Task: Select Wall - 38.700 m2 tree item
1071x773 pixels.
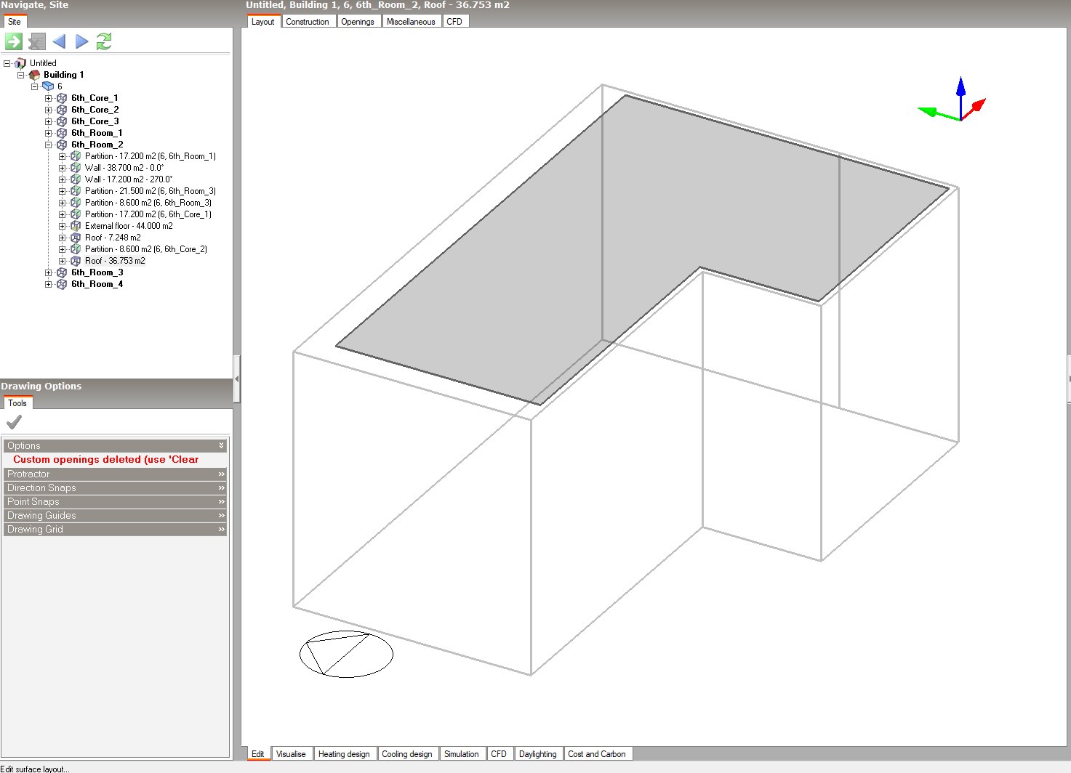Action: [x=124, y=168]
